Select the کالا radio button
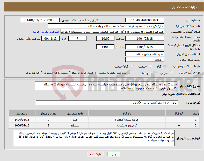The width and height of the screenshot is (204, 161). tap(165, 66)
